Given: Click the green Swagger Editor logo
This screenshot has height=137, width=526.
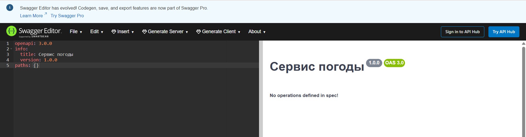Looking at the screenshot, I should pyautogui.click(x=11, y=32).
